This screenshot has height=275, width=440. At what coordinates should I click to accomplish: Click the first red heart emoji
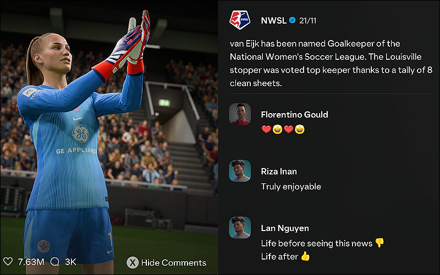coord(266,130)
